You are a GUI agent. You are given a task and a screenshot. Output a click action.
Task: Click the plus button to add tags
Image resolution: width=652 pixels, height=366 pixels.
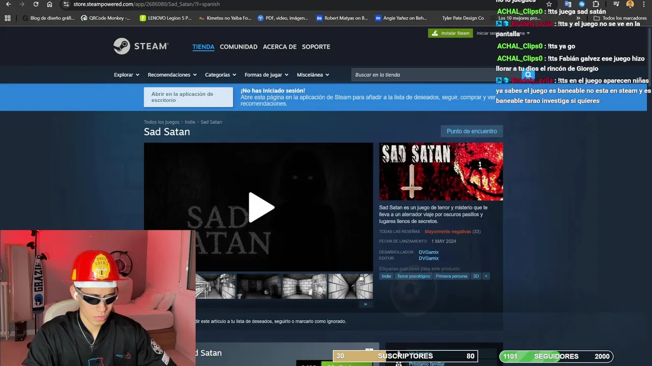coord(486,276)
